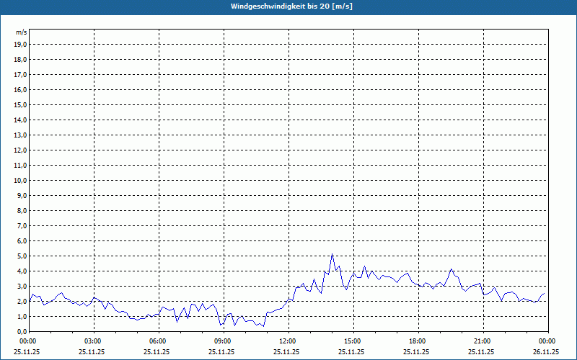Viewport: 577px width, 360px height.
Task: Click the 10,0 y-axis label
Action: click(21, 180)
